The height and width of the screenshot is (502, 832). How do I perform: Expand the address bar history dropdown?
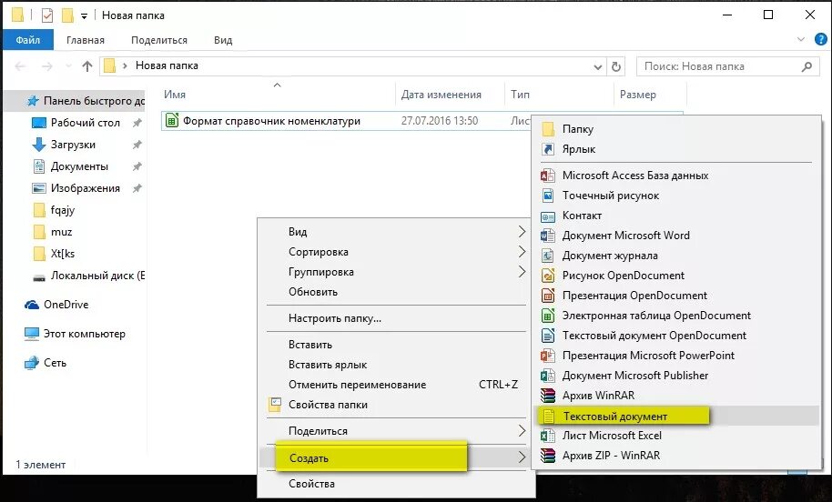point(597,66)
